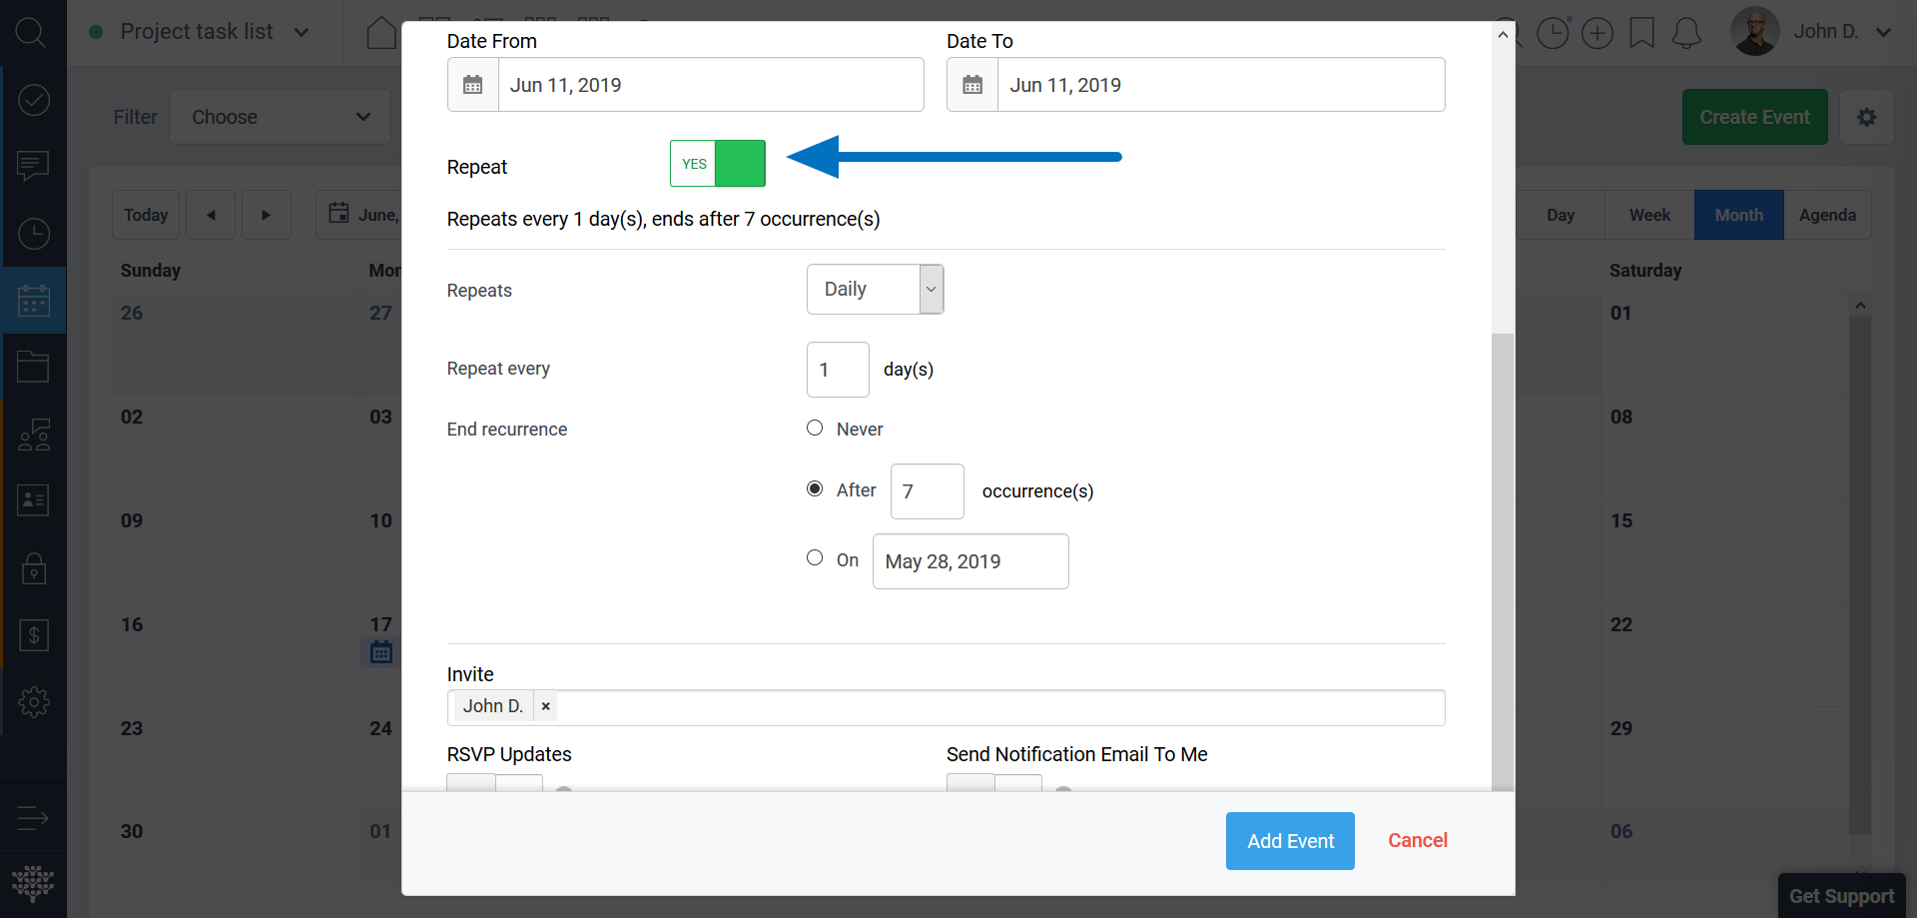Click the Add Event button
The width and height of the screenshot is (1917, 918).
(1289, 841)
